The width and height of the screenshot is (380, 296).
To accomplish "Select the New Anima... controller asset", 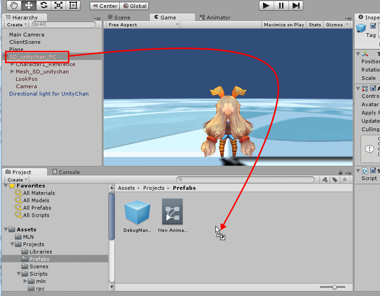I will click(172, 216).
